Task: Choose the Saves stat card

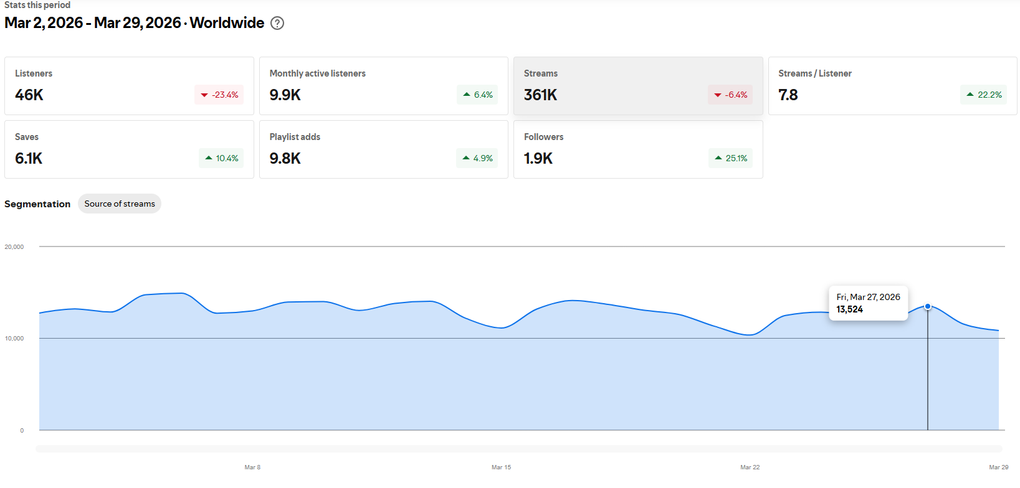Action: click(129, 149)
